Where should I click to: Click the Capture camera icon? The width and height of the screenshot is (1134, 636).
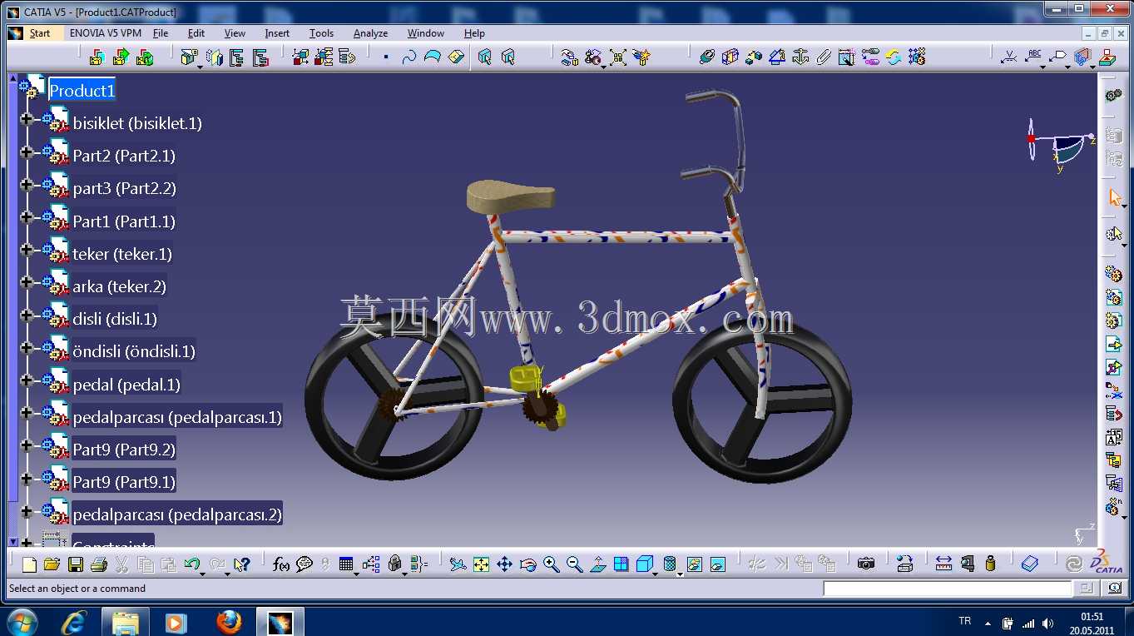[x=866, y=564]
